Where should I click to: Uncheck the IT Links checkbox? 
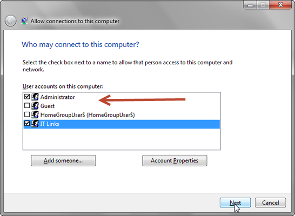tap(27, 123)
